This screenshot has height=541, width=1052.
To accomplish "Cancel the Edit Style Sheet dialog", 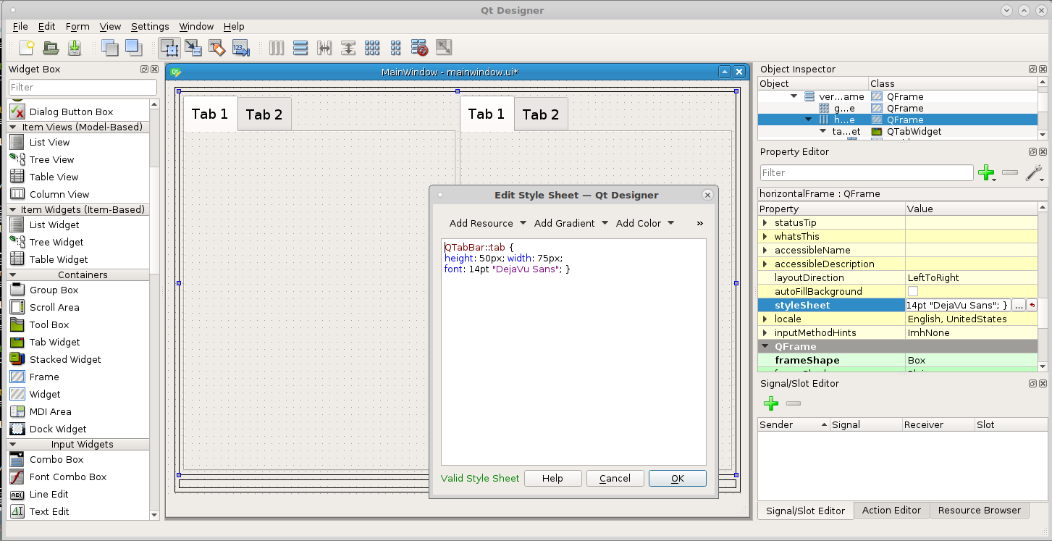I will [615, 478].
